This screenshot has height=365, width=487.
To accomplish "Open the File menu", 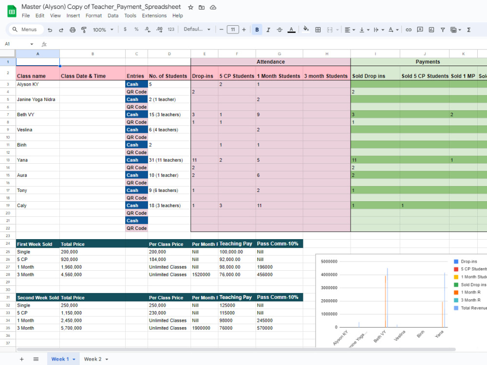I will (x=26, y=16).
